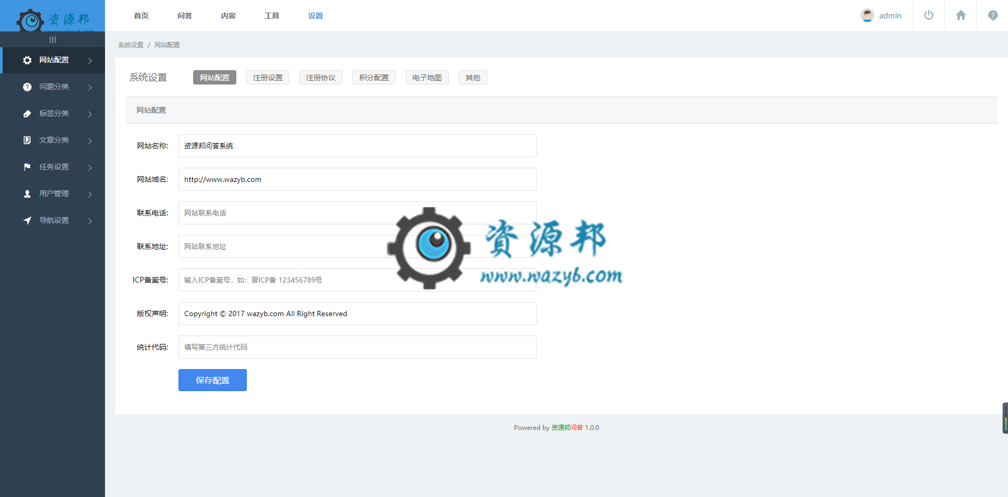Viewport: 1008px width, 497px height.
Task: Switch to the 网站配置 tab
Action: tap(215, 78)
